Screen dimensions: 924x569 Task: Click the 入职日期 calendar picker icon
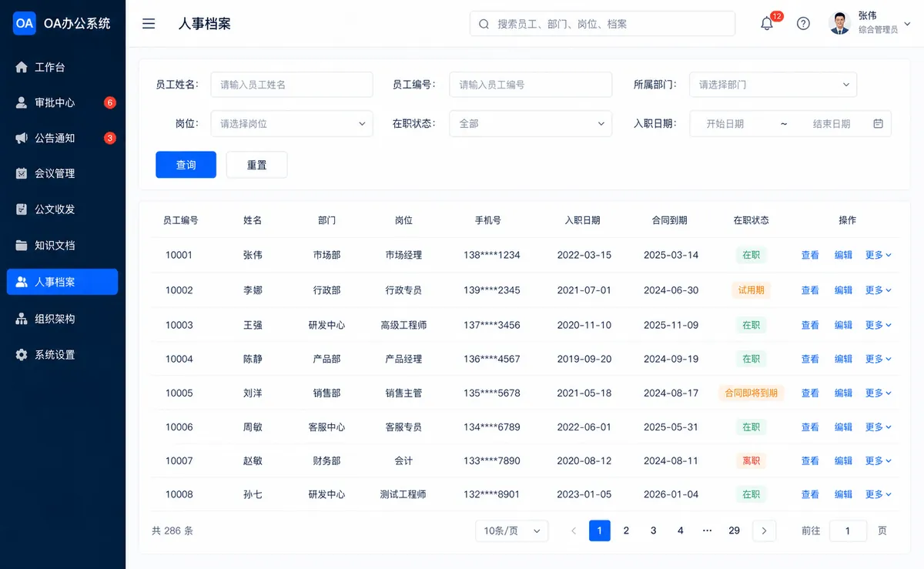[x=879, y=123]
